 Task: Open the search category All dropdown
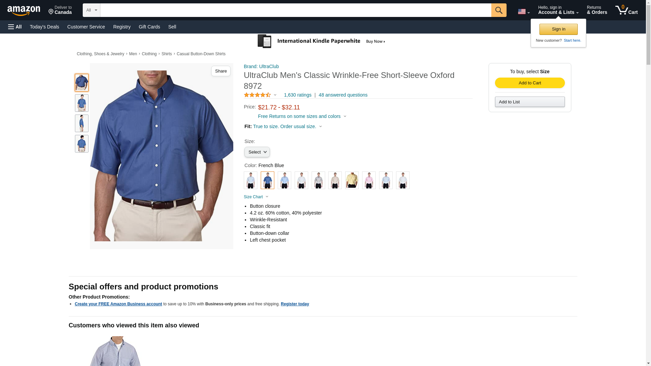pyautogui.click(x=91, y=10)
